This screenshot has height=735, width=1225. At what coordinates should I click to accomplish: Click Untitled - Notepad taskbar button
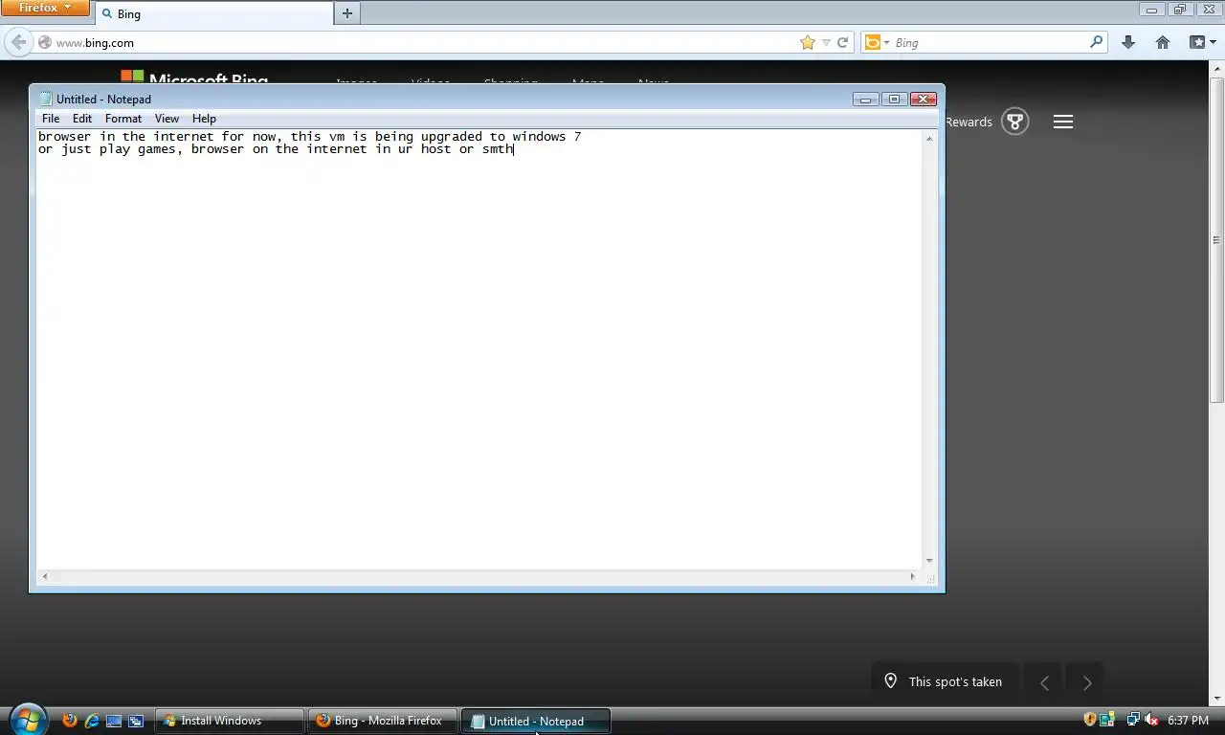click(536, 721)
